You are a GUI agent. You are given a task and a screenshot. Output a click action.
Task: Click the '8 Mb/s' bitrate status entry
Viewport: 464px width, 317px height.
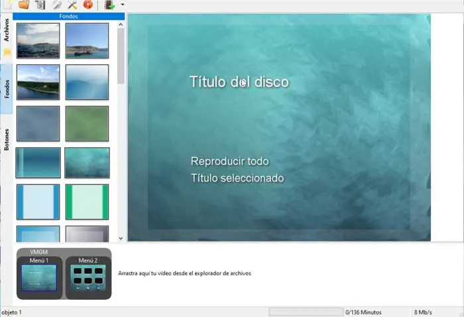[x=423, y=312]
